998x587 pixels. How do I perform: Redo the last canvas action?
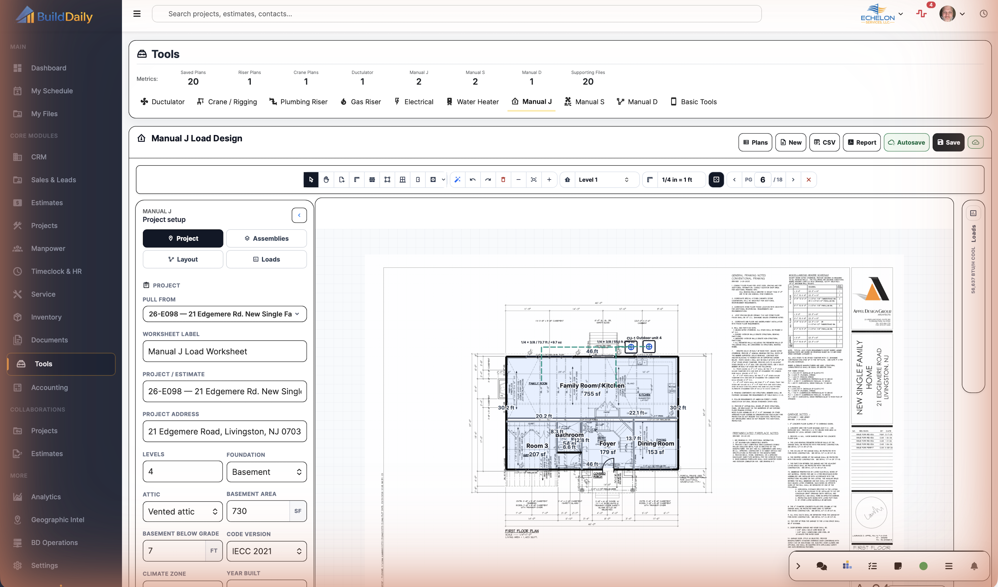coord(488,179)
